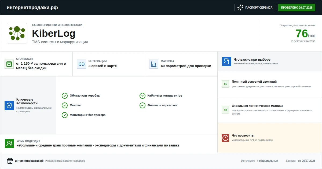
Task: Click the Что проверить heading
Action: point(243,136)
